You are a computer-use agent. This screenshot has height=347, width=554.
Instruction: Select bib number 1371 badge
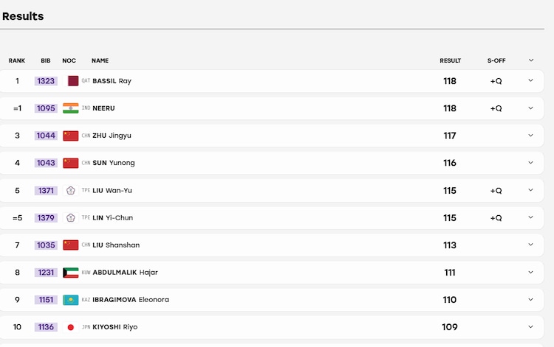pyautogui.click(x=46, y=191)
